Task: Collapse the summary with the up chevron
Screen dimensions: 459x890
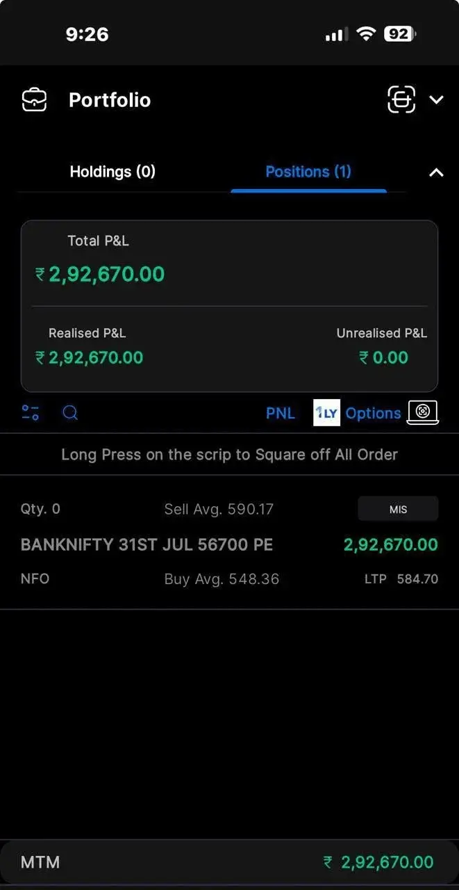Action: tap(436, 172)
